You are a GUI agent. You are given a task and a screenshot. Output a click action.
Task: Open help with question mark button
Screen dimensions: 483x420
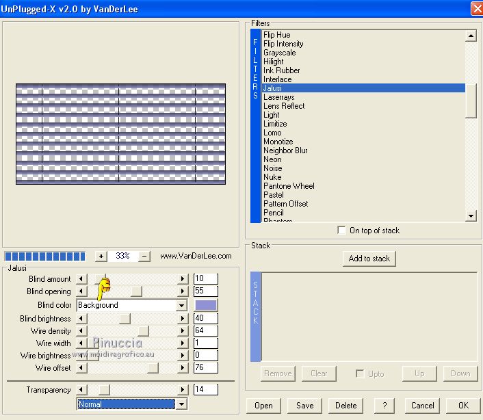384,406
